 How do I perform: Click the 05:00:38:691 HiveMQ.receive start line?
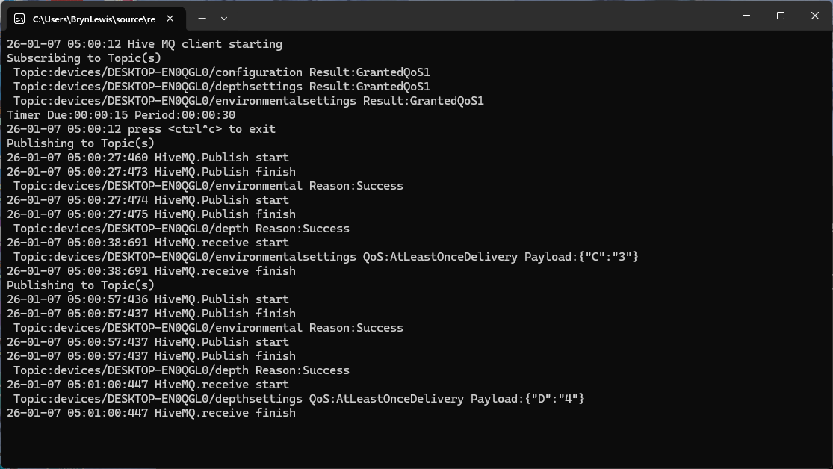(148, 243)
